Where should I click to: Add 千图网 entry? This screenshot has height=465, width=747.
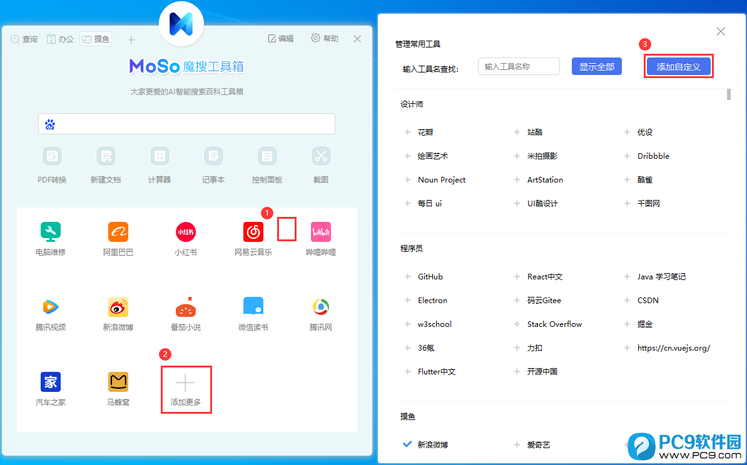pos(627,203)
